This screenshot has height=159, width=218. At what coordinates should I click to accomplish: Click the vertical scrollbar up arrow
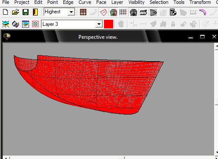click(x=216, y=46)
